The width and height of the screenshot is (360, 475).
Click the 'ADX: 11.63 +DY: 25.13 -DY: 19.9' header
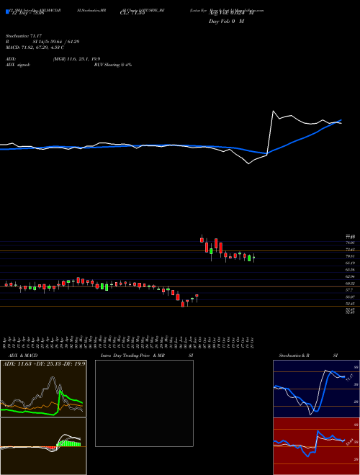44,363
